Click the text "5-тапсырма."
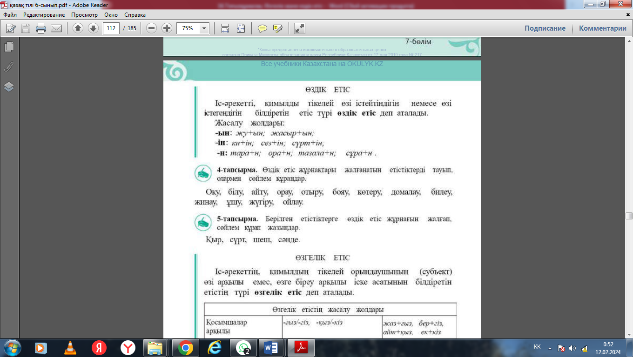The image size is (633, 357). (x=237, y=219)
